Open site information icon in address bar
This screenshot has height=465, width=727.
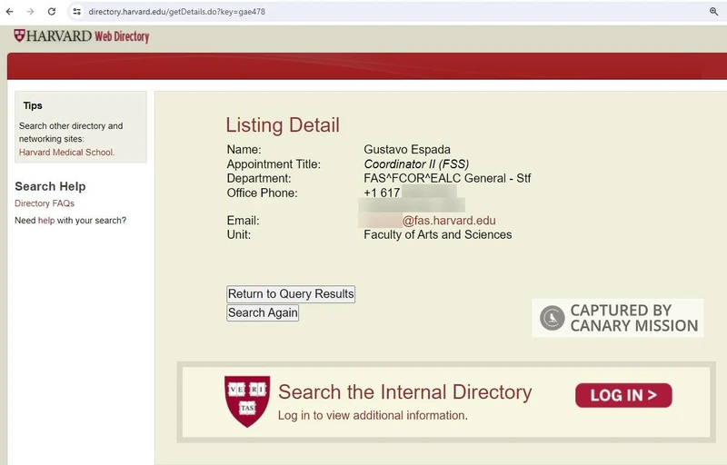click(77, 12)
